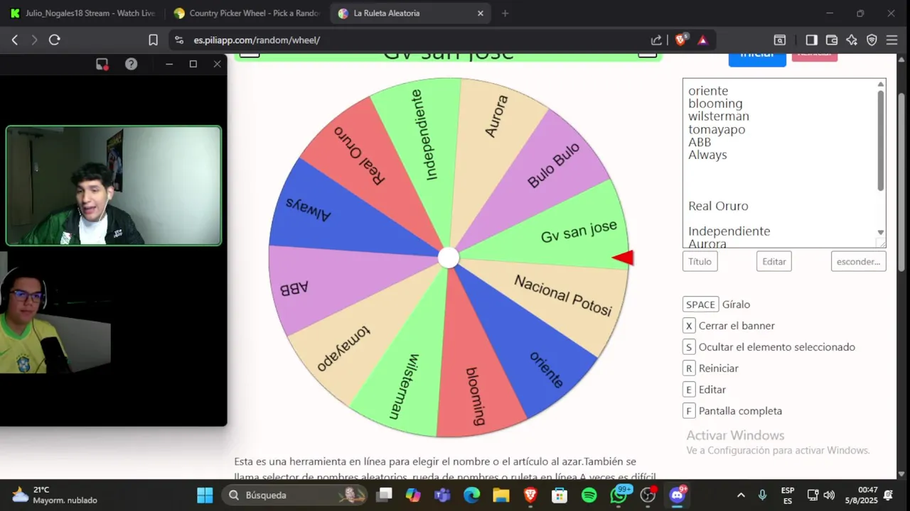Open Spotify from the taskbar
910x511 pixels.
click(589, 495)
